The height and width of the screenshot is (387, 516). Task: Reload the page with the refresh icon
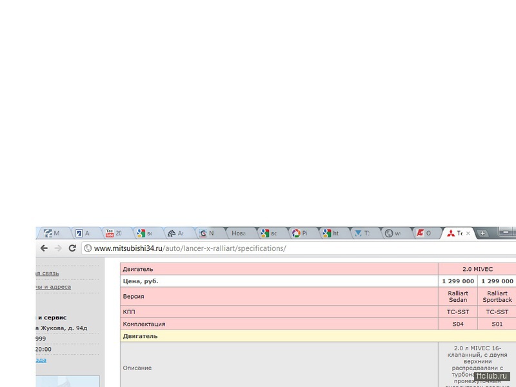[72, 248]
